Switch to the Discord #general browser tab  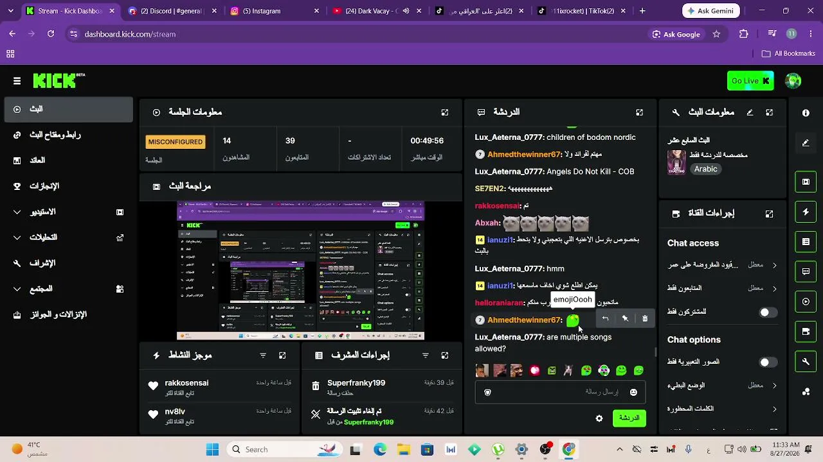point(172,11)
